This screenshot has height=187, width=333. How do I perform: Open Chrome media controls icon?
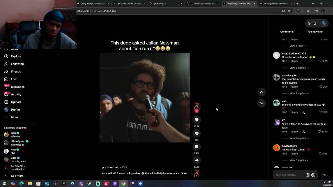(317, 11)
